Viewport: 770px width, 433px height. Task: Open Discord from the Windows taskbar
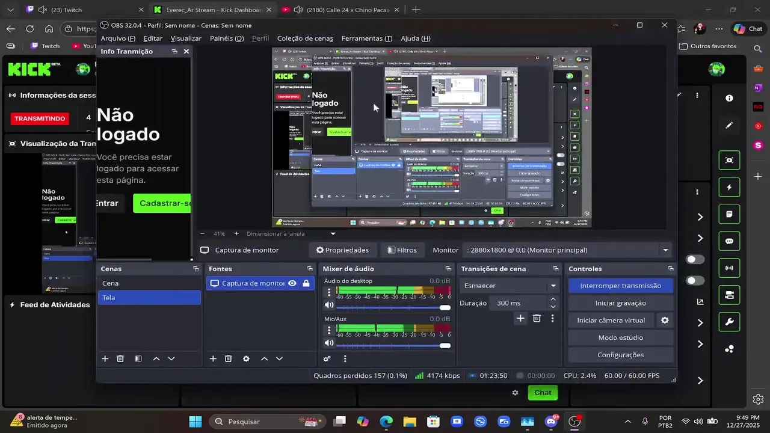click(551, 422)
